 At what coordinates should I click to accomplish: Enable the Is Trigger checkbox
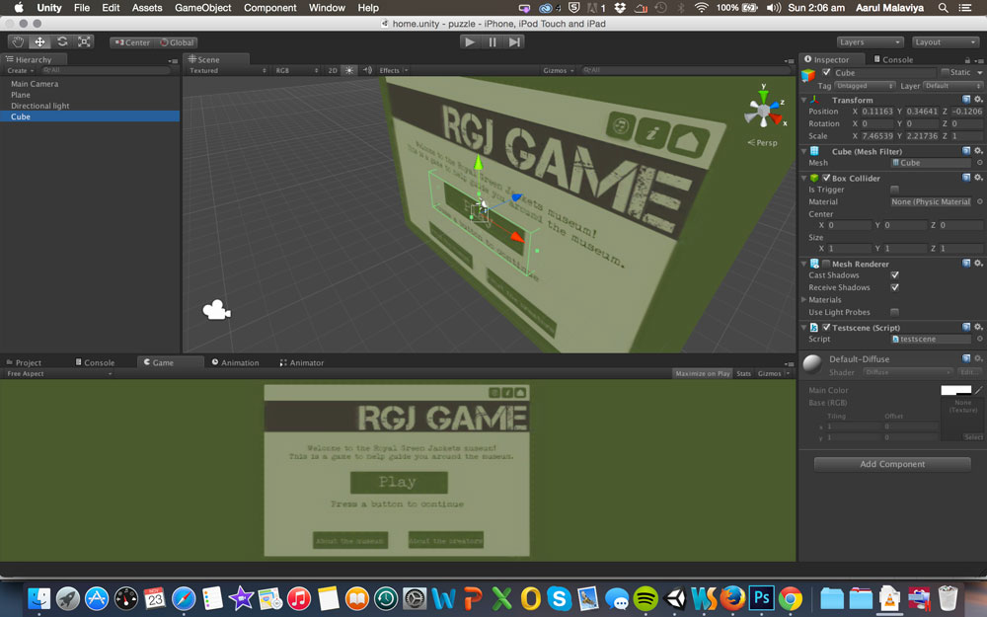[x=894, y=190]
